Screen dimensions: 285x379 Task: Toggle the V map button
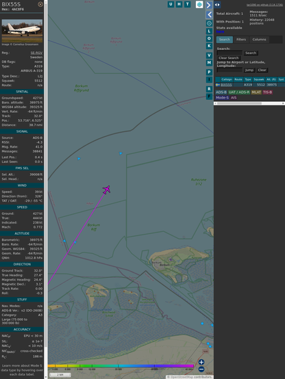[x=209, y=55]
